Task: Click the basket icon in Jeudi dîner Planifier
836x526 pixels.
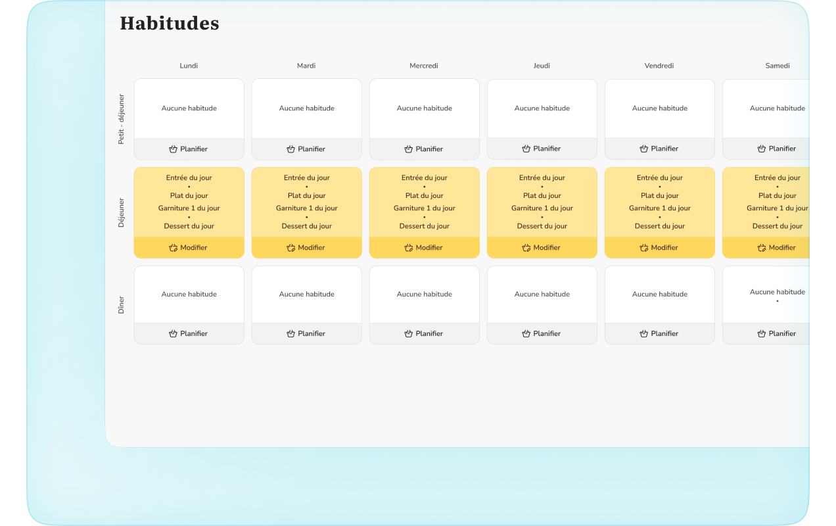Action: [526, 334]
